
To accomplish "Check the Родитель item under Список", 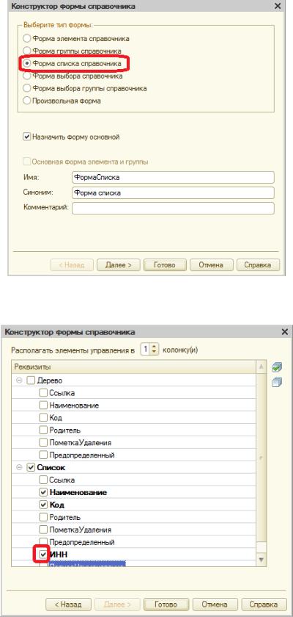I will (43, 517).
